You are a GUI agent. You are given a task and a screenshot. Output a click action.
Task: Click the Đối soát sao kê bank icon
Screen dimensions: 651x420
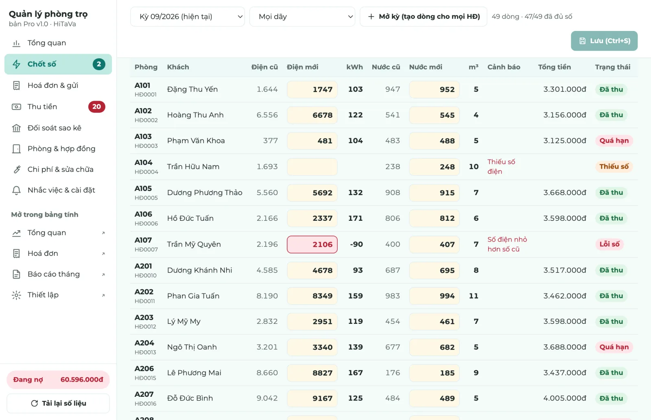pos(16,128)
